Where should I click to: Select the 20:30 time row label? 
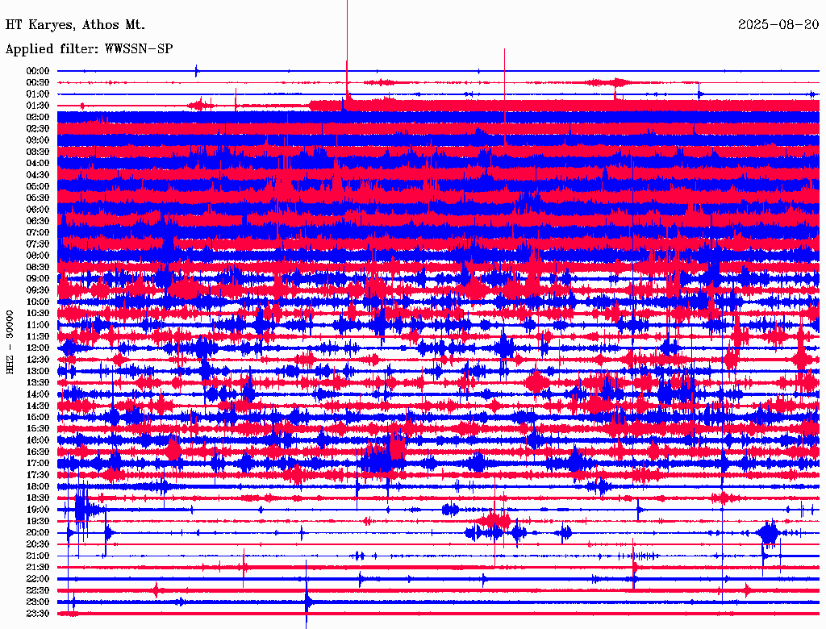(x=38, y=544)
